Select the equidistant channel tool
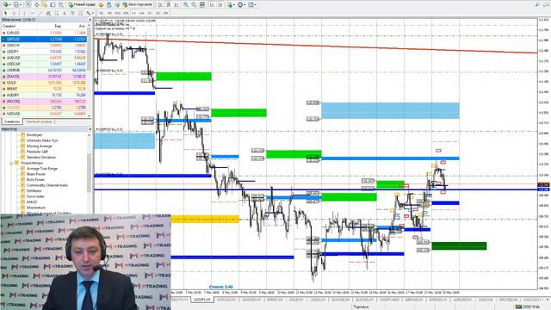 [x=48, y=13]
